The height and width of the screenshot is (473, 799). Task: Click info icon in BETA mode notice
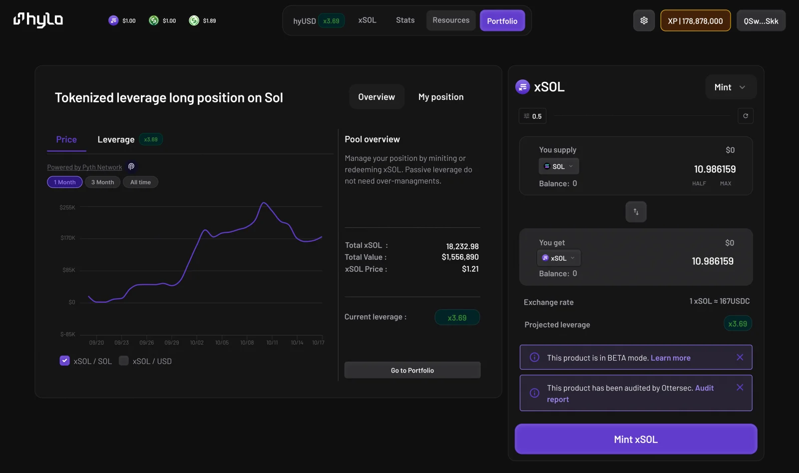(534, 357)
